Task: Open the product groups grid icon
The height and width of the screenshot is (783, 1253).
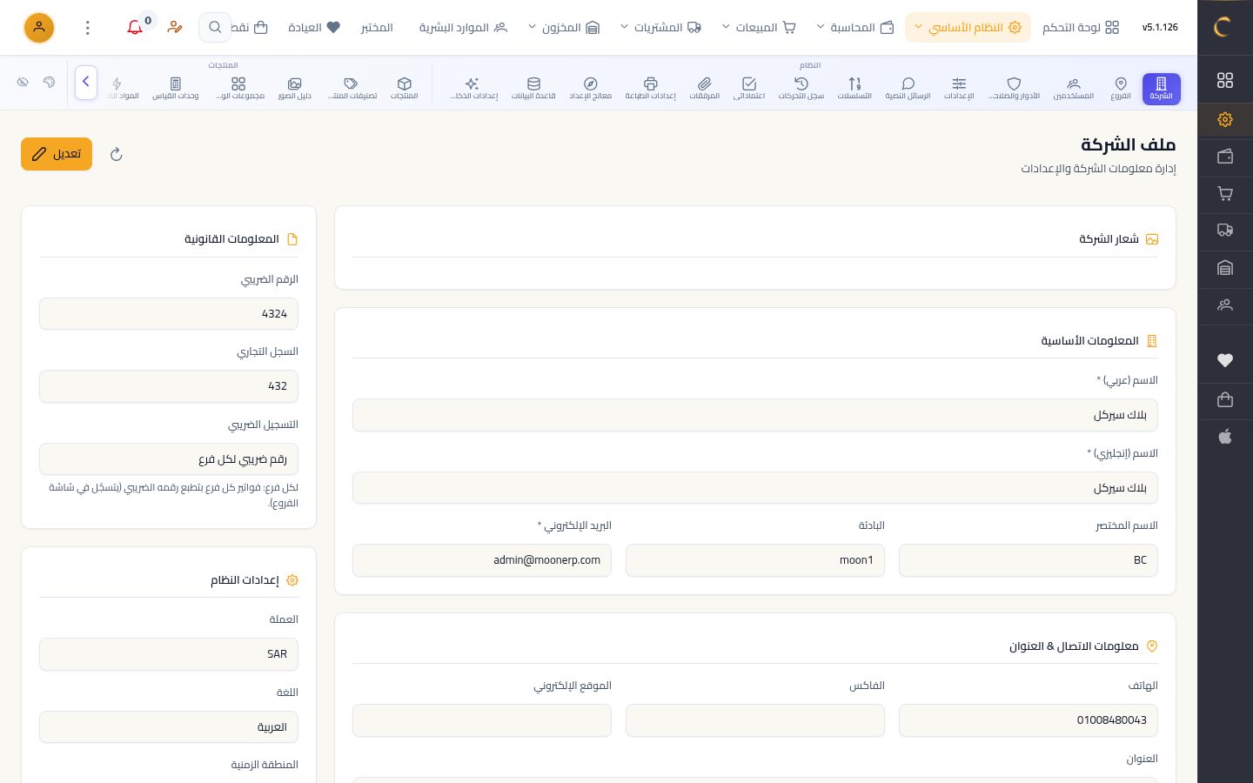Action: click(x=239, y=89)
